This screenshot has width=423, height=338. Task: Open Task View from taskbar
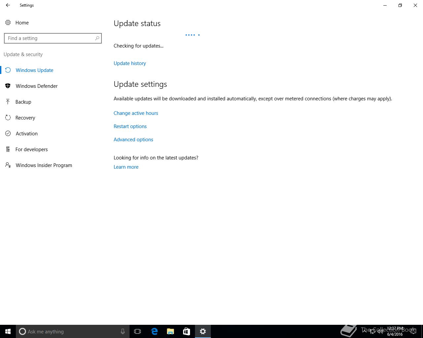[x=137, y=331]
